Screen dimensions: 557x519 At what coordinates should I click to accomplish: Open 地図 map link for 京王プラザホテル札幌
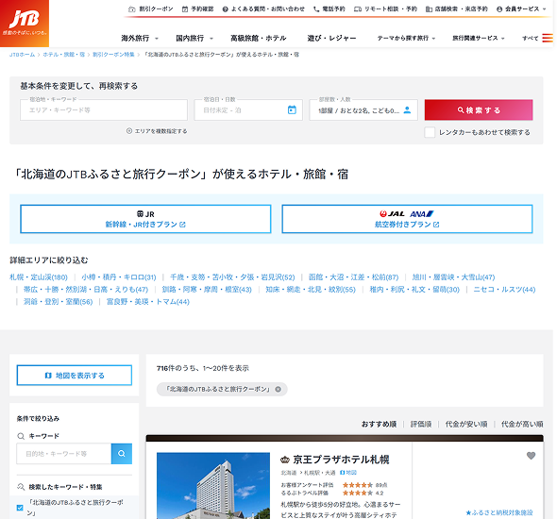pos(348,473)
